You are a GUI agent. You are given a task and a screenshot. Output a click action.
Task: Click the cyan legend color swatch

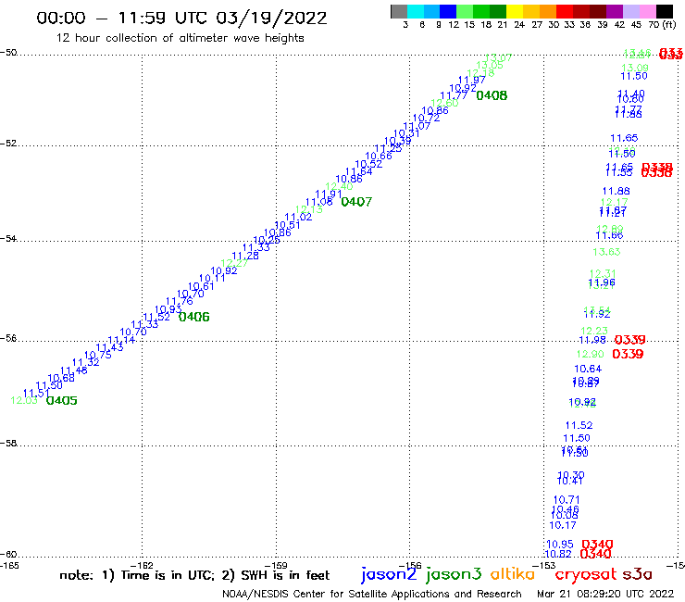click(x=416, y=11)
